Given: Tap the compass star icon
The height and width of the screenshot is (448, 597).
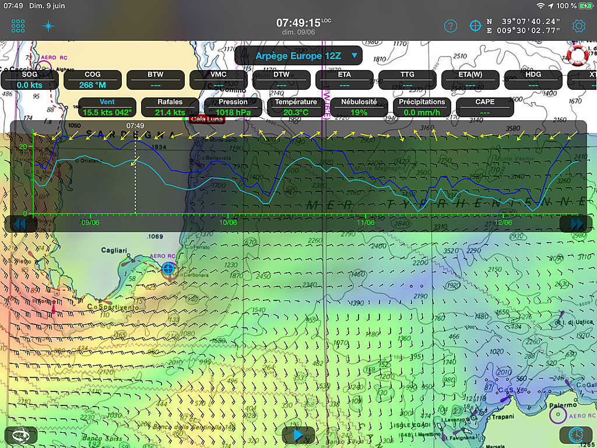Looking at the screenshot, I should 48,26.
